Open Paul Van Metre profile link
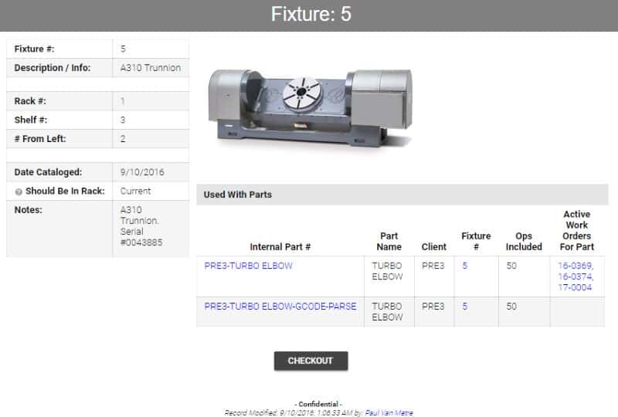Image resolution: width=618 pixels, height=417 pixels. pyautogui.click(x=389, y=412)
